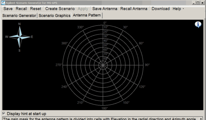Viewport: 206px width, 120px height.
Task: Click Recall in the toolbar
Action: point(21,9)
